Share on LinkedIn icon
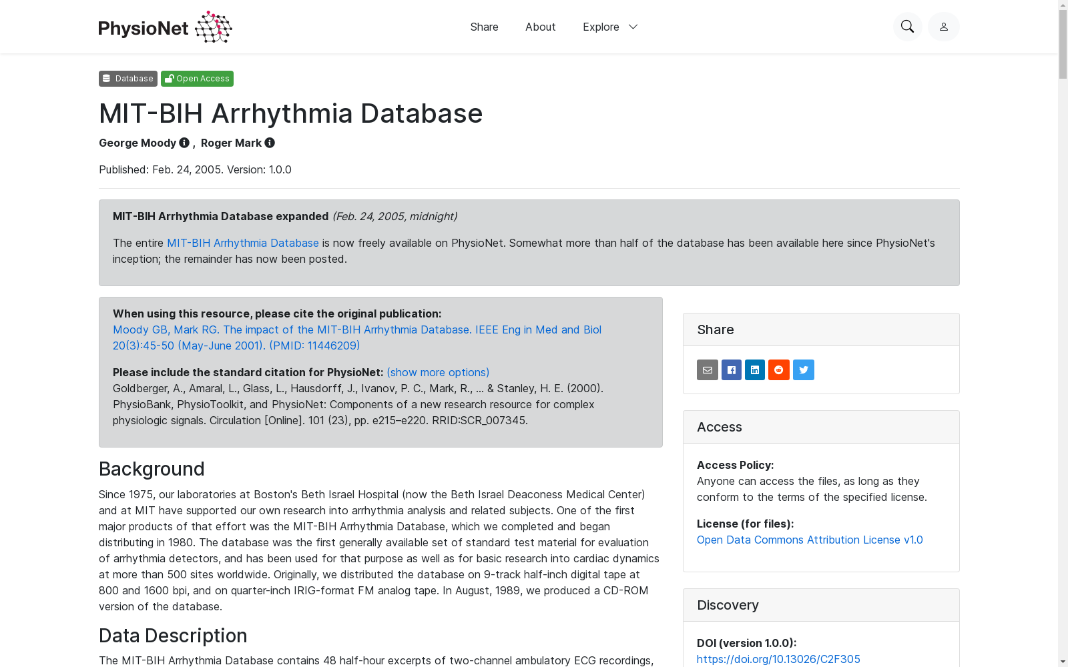Image resolution: width=1068 pixels, height=667 pixels. pyautogui.click(x=755, y=370)
